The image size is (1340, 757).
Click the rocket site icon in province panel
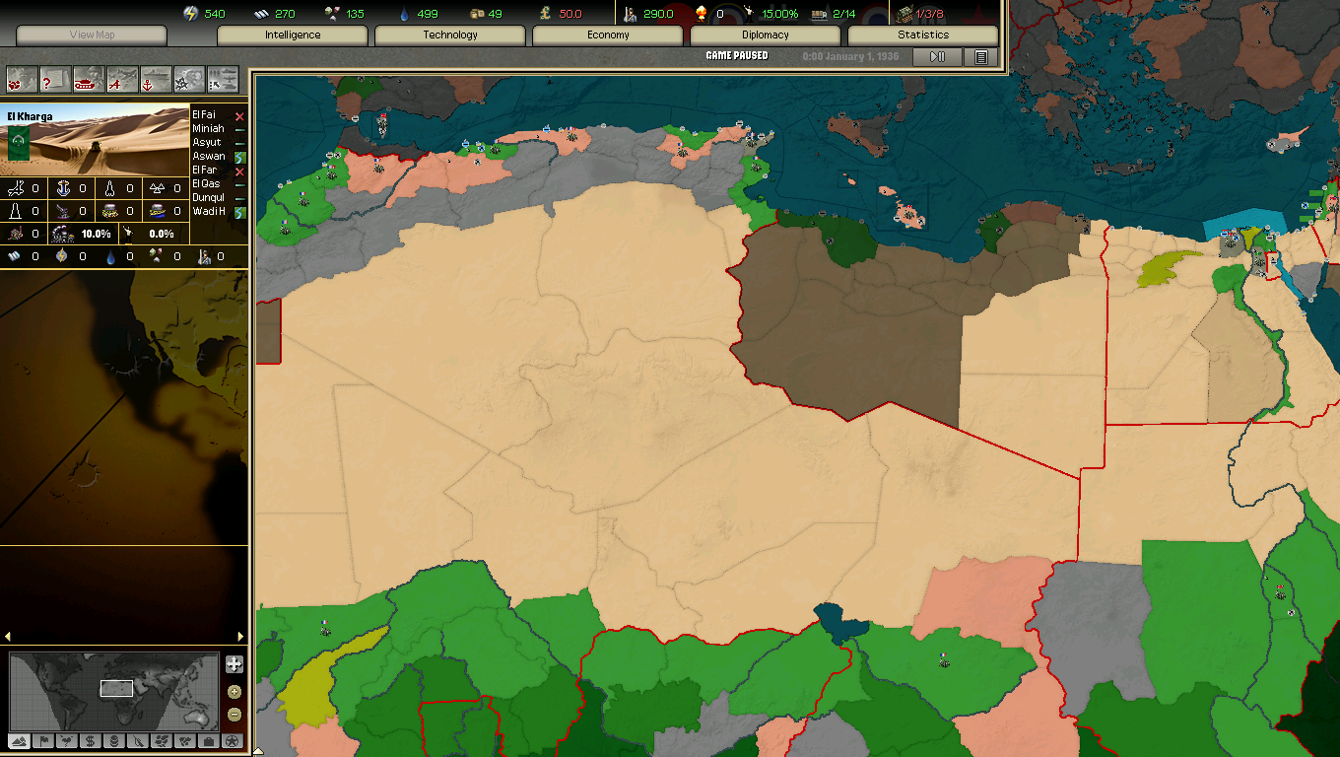[110, 188]
